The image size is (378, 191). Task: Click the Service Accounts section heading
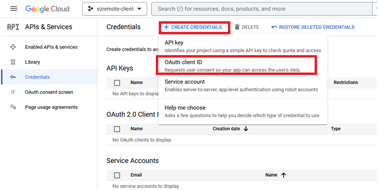(x=133, y=161)
